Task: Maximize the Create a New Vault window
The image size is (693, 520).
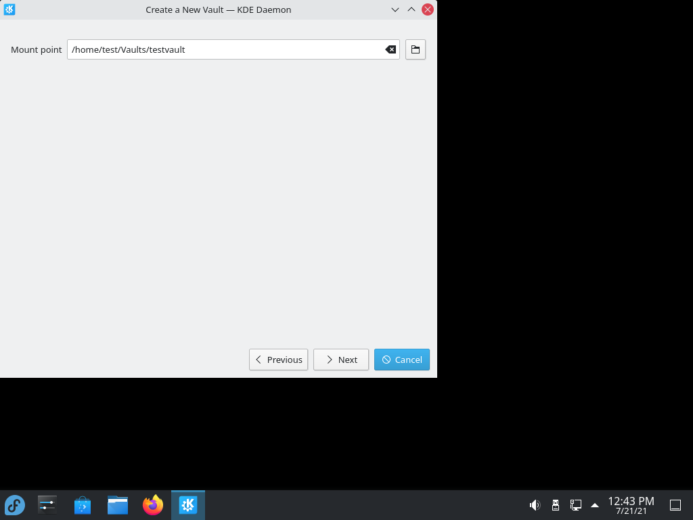Action: coord(411,9)
